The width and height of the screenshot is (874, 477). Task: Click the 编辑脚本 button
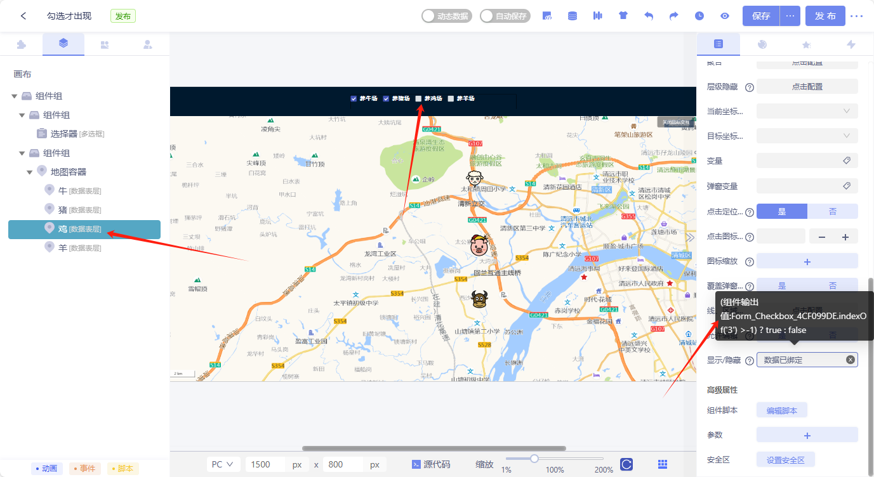coord(782,410)
